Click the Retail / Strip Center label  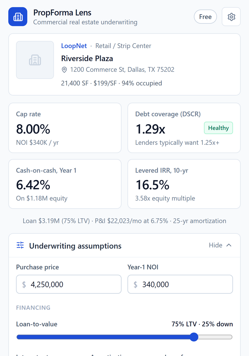[x=123, y=46]
